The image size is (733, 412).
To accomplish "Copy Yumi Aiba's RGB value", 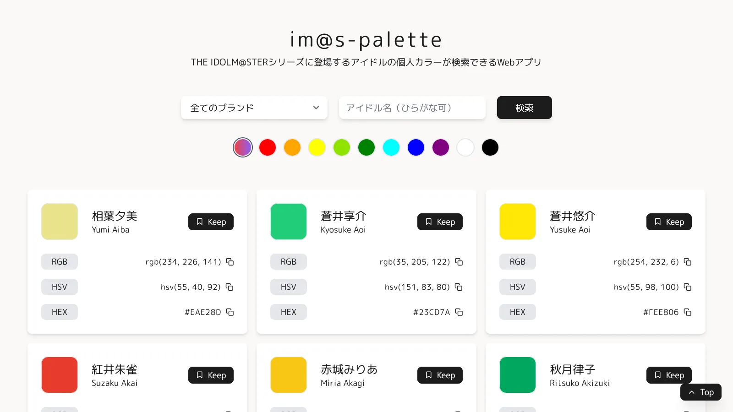I will [x=229, y=261].
